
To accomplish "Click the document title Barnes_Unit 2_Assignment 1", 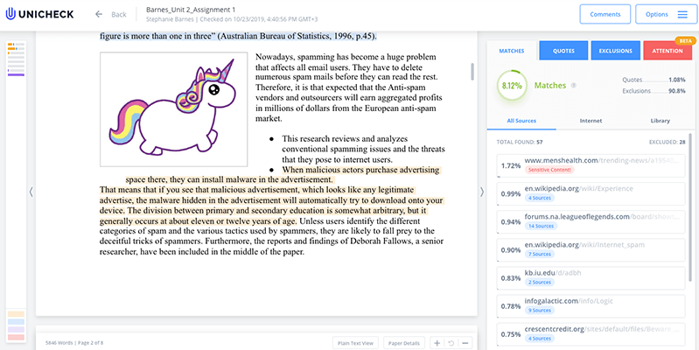I will click(191, 10).
